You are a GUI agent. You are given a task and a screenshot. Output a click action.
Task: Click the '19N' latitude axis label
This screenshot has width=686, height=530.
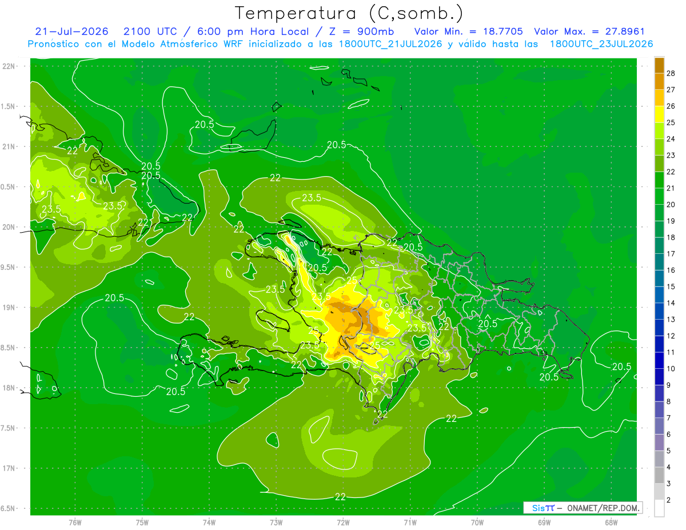point(9,308)
